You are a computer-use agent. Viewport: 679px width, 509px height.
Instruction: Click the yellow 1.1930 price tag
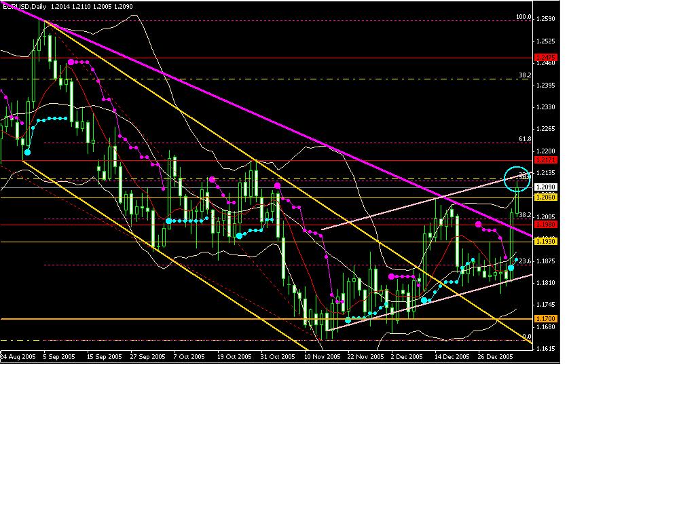(546, 241)
